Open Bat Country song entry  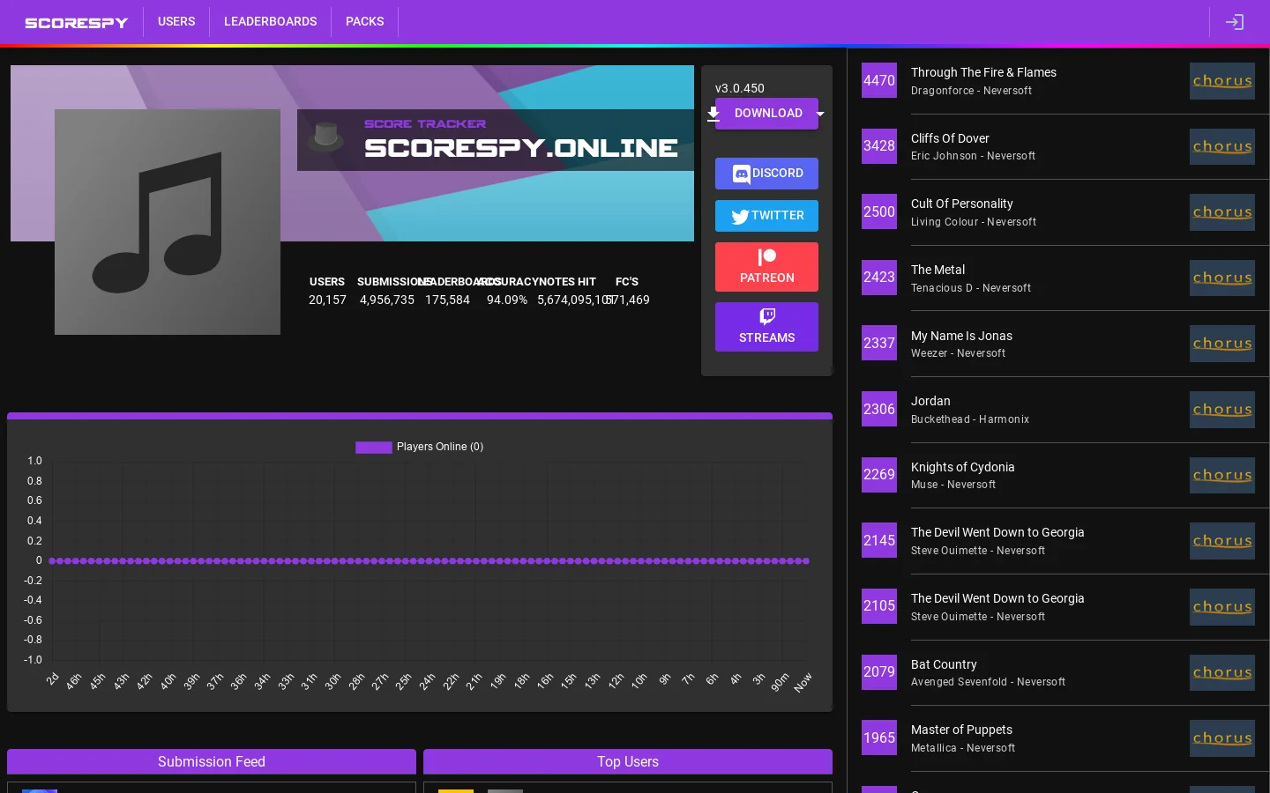tap(944, 664)
